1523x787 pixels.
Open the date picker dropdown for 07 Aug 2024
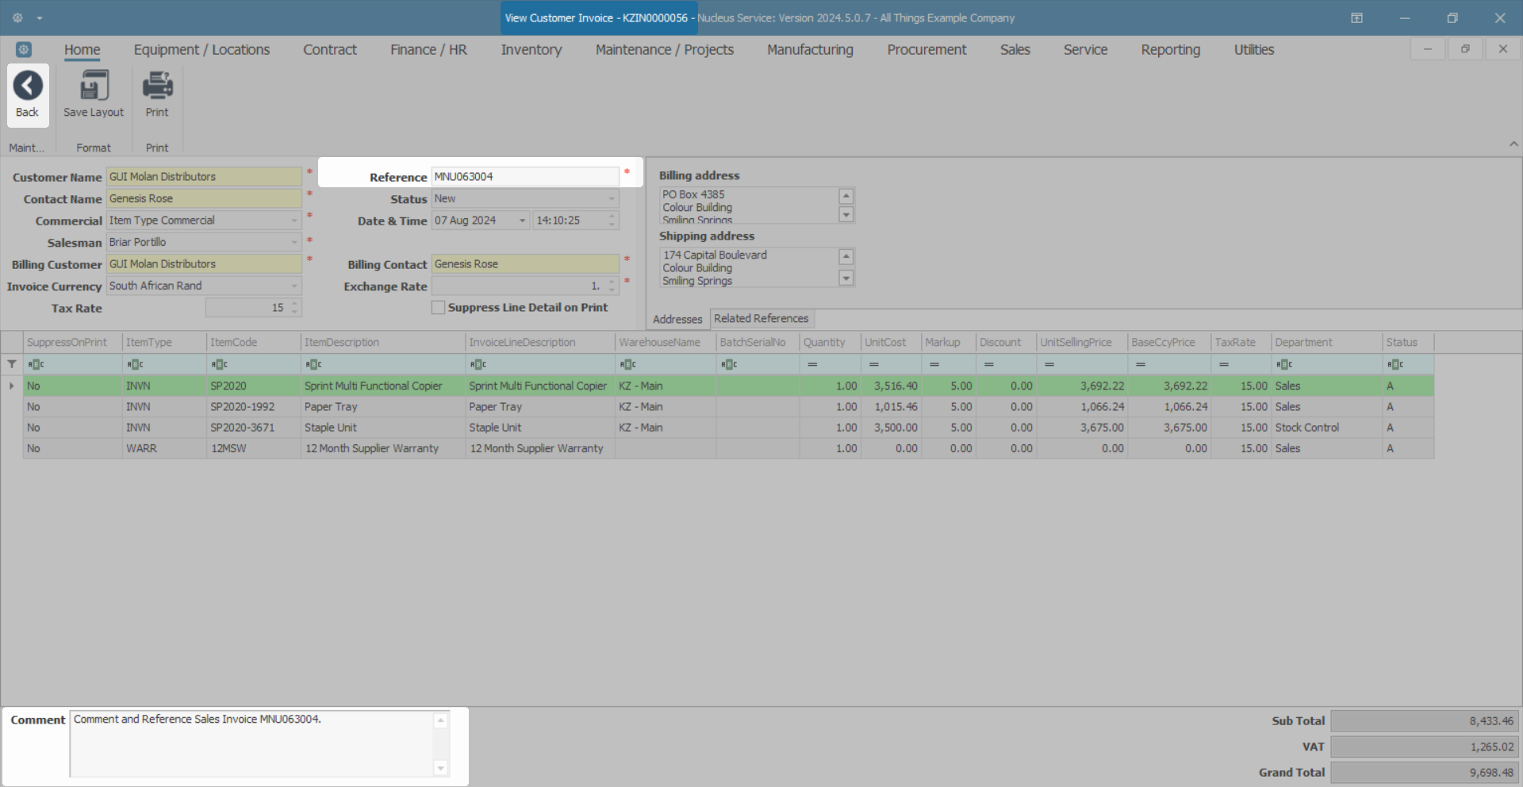click(523, 221)
